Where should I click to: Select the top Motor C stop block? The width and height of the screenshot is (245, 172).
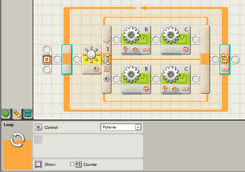pyautogui.click(x=176, y=40)
